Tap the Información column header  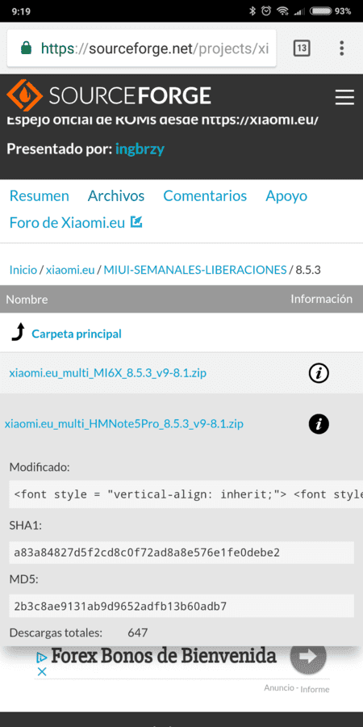(x=321, y=299)
